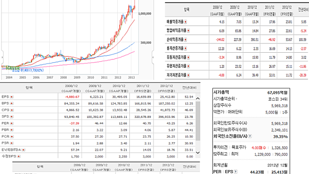Click the chart's left side arrow handle
The width and height of the screenshot is (309, 174).
[x=2, y=57]
